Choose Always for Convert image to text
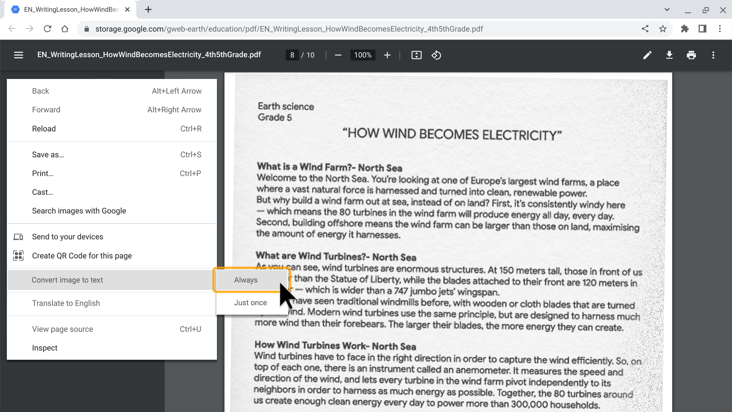 click(246, 280)
